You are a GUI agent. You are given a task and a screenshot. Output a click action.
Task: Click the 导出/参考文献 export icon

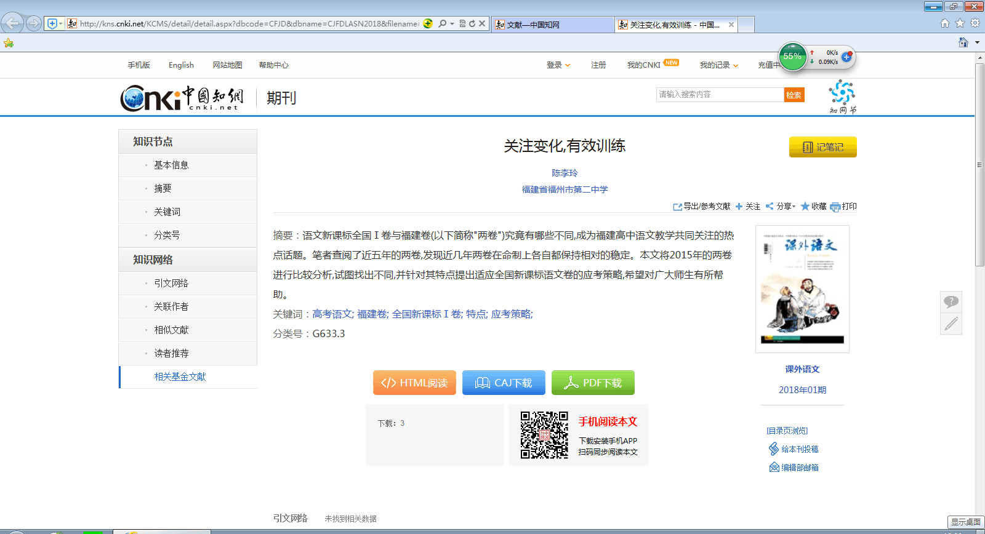tap(677, 207)
